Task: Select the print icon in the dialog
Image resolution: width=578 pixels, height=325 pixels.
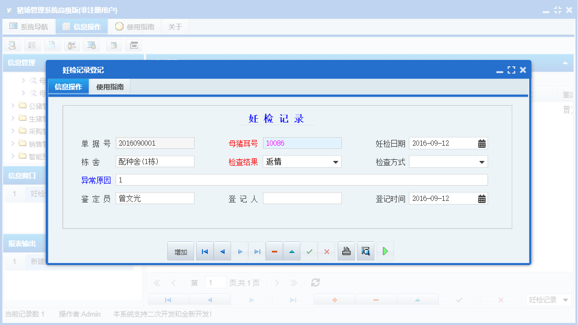Action: coord(346,251)
